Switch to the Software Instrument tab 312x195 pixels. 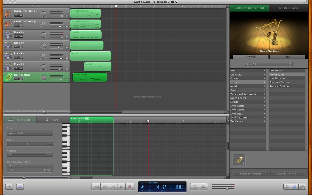(249, 8)
